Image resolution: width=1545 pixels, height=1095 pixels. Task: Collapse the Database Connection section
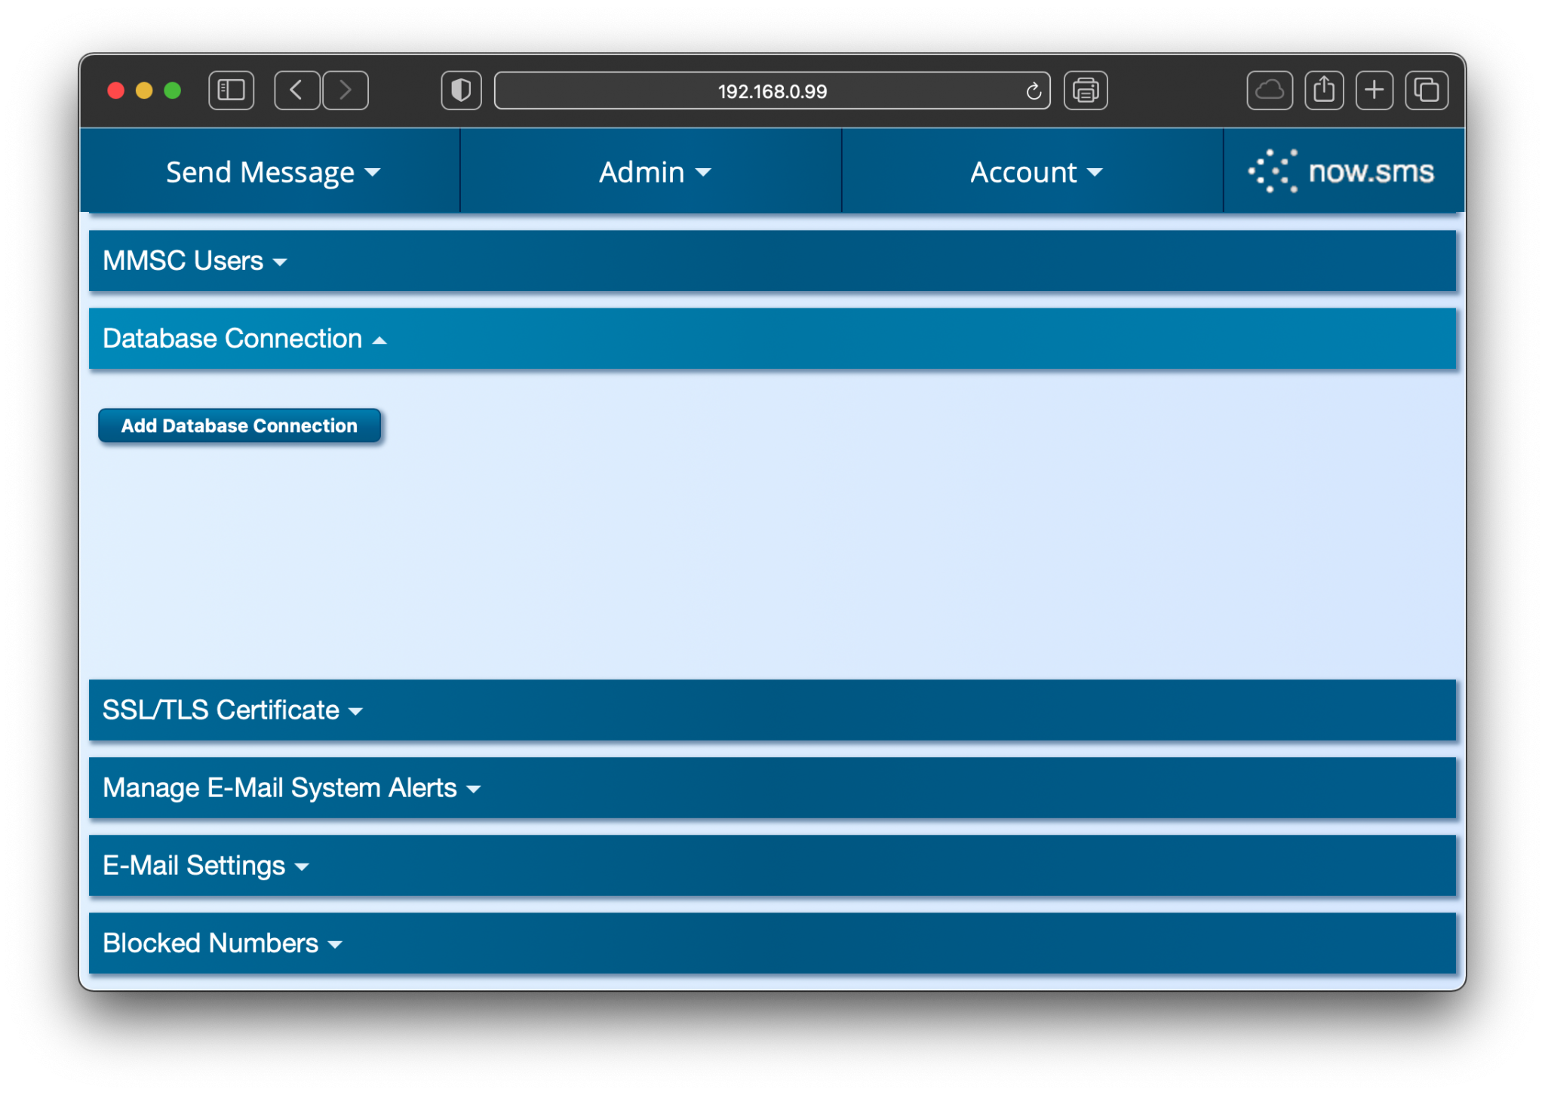243,339
